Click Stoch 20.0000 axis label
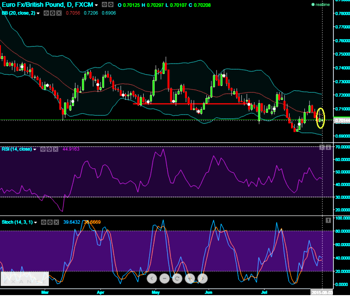Image resolution: width=350 pixels, height=296 pixels. [343, 272]
